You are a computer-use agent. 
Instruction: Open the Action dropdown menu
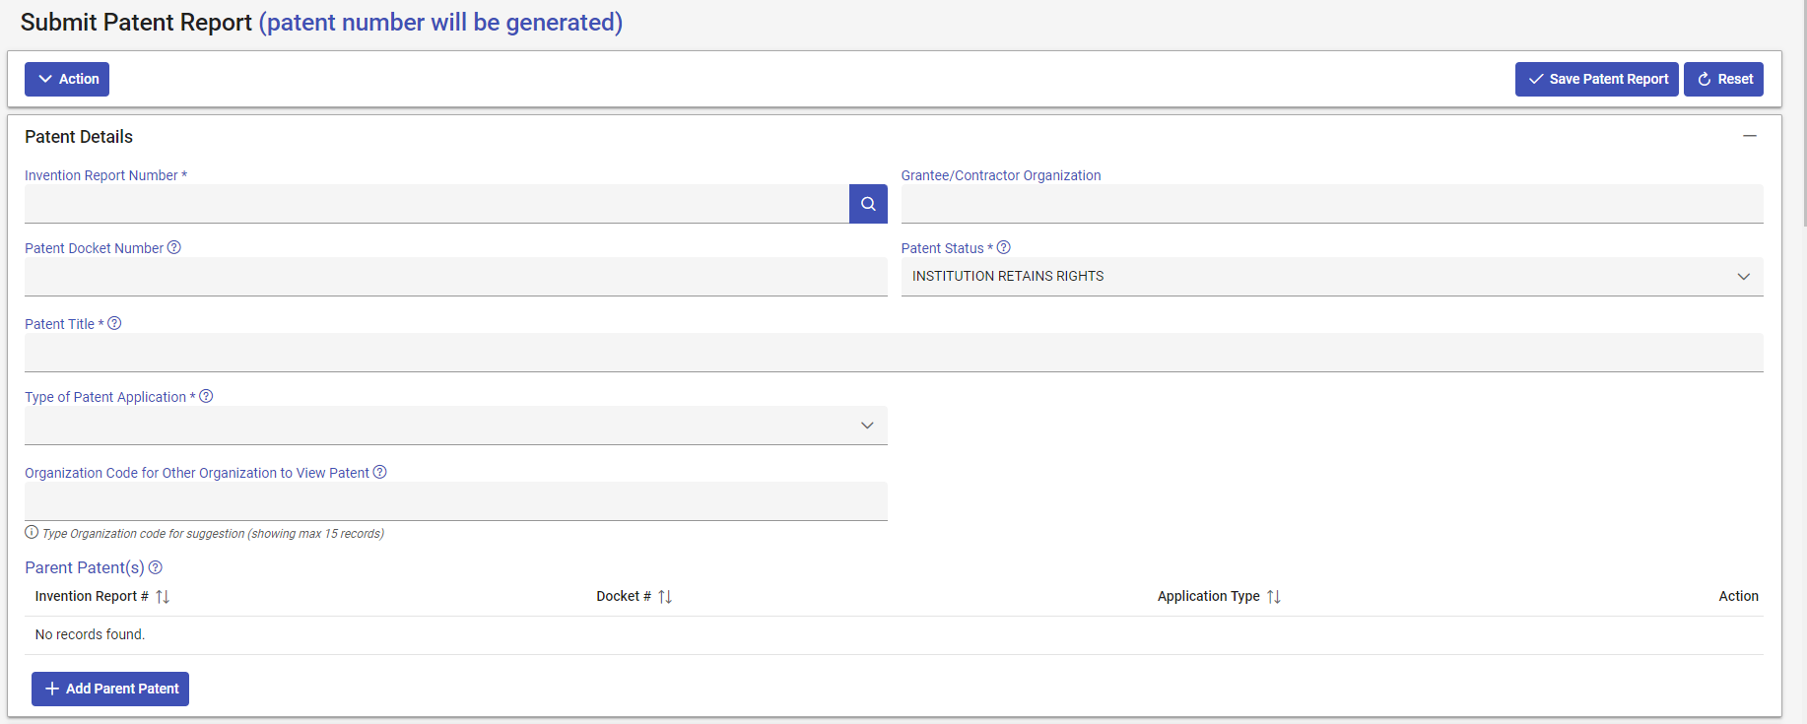tap(67, 79)
